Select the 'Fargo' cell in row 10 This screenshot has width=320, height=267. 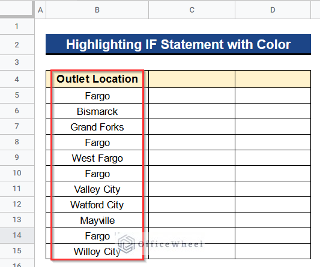pos(97,174)
